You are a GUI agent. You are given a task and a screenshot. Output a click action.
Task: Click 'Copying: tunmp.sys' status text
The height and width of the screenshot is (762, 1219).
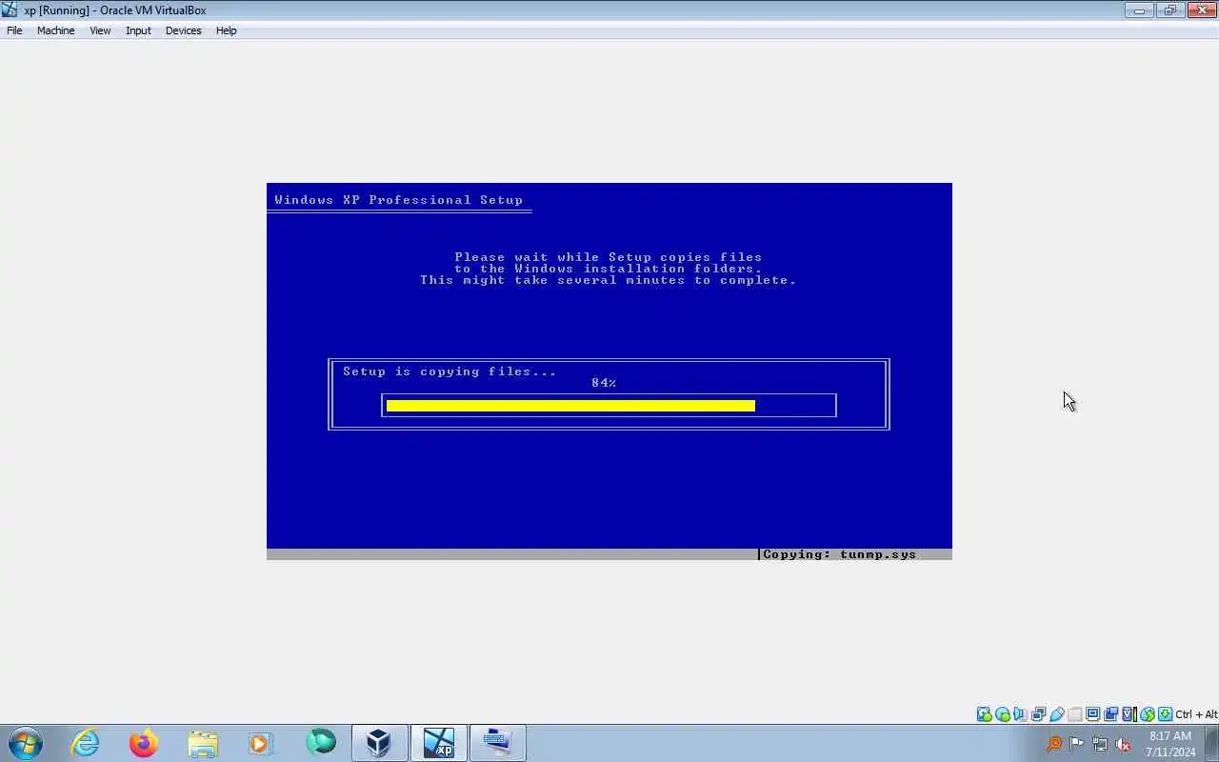[839, 554]
